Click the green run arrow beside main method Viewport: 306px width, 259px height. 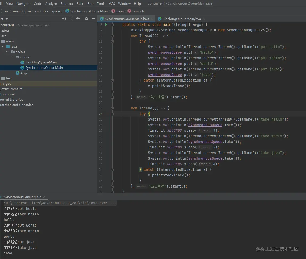(106, 24)
